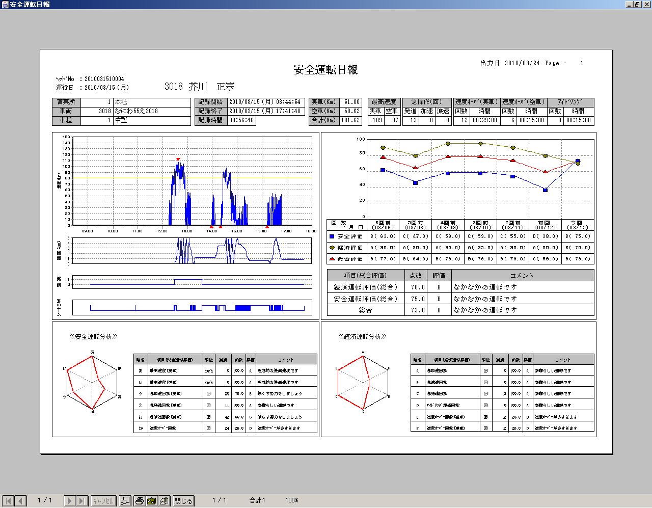Open the printer setup icon
The image size is (652, 508).
pyautogui.click(x=152, y=501)
